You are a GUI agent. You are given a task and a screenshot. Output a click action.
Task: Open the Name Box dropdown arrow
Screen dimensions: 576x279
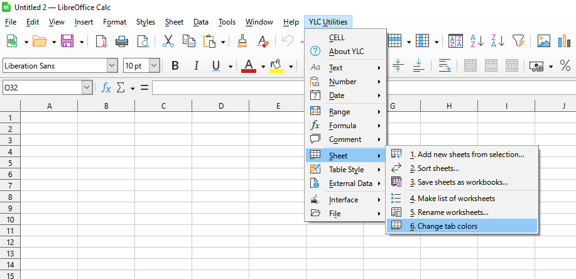pyautogui.click(x=87, y=88)
